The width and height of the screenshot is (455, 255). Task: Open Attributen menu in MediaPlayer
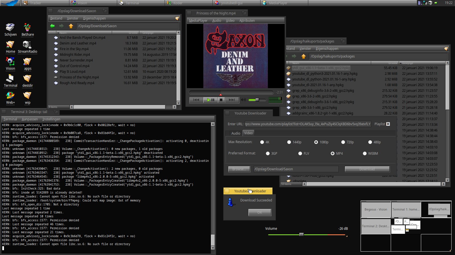[247, 20]
